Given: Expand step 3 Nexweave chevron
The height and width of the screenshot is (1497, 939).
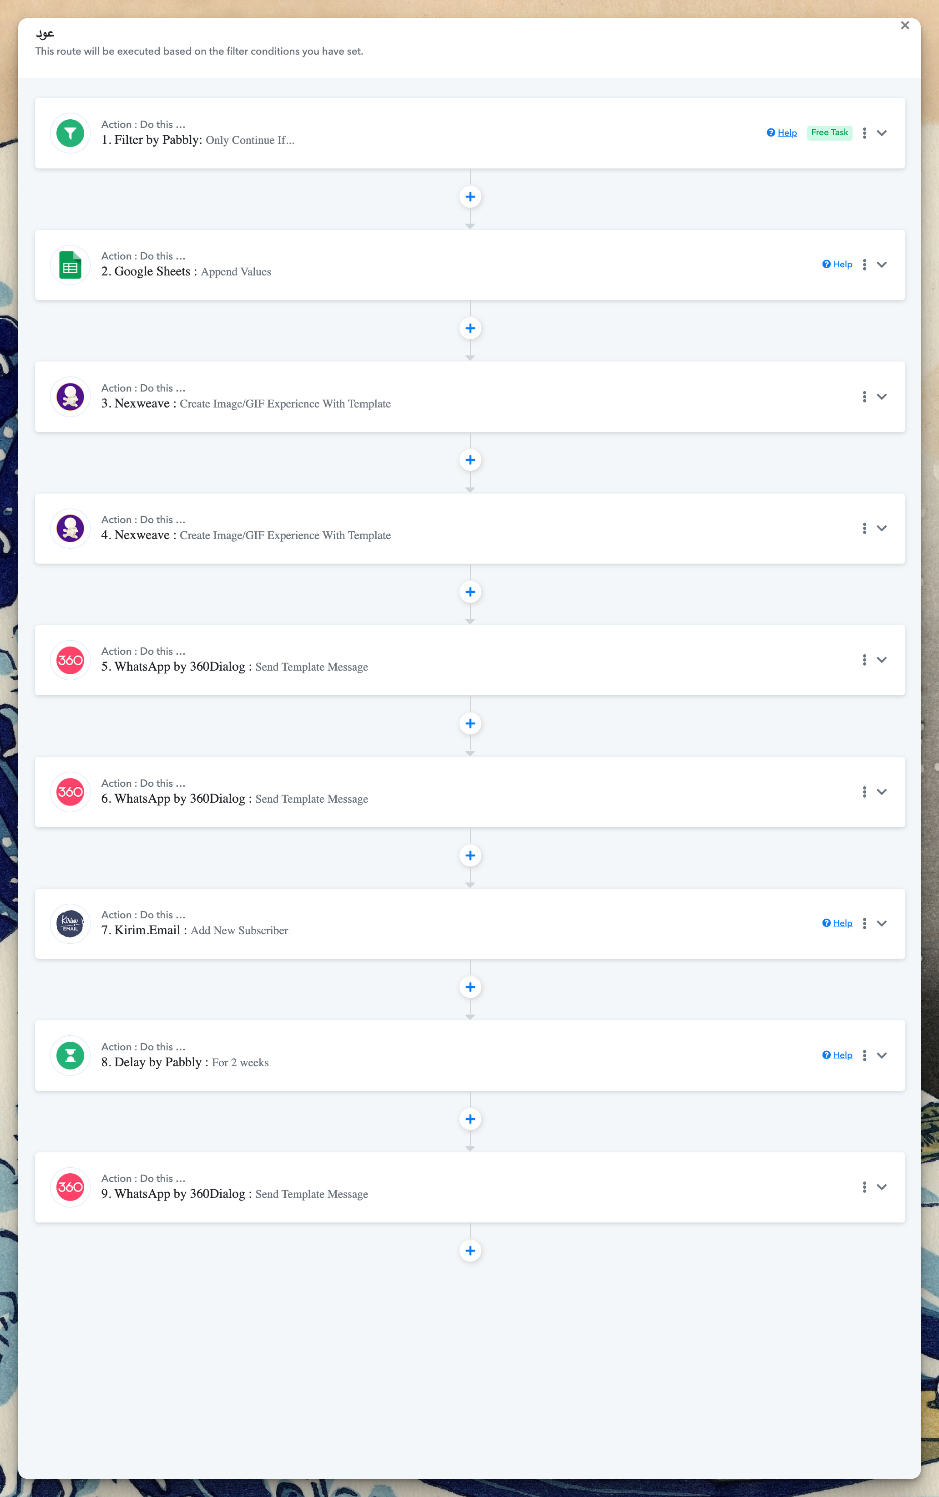Looking at the screenshot, I should click(x=882, y=397).
